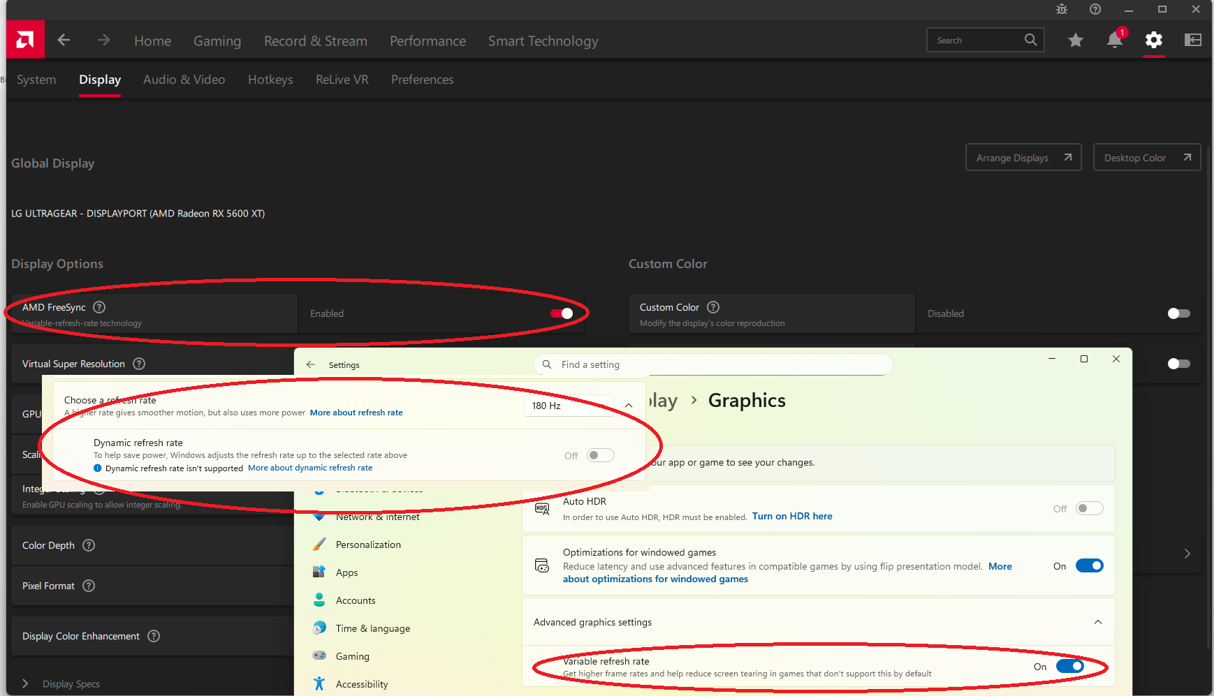Click the AMD logo home icon

pos(25,40)
